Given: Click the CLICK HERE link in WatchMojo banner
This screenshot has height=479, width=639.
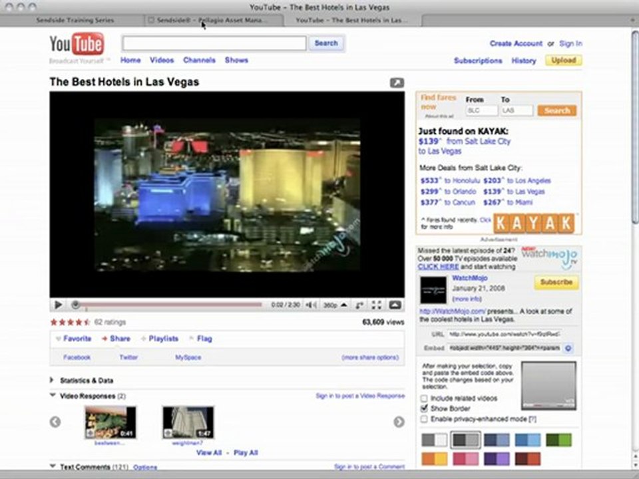Looking at the screenshot, I should click(438, 267).
